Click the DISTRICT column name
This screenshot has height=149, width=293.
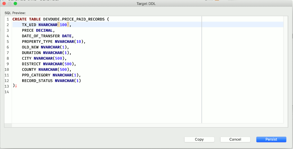tap(31, 64)
